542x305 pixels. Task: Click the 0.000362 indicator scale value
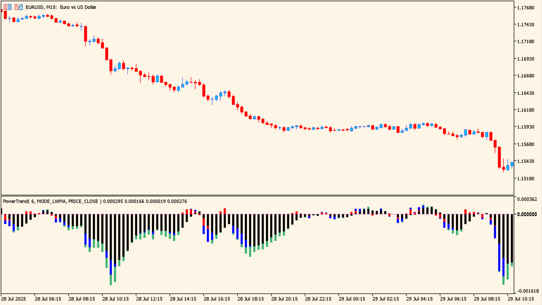coord(527,199)
